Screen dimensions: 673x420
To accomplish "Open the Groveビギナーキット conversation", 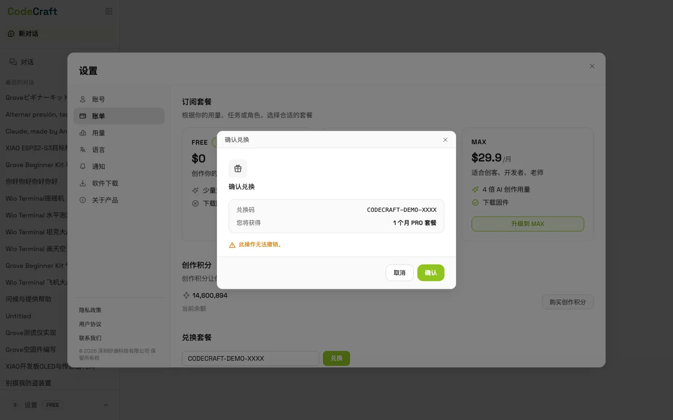I will pos(36,98).
